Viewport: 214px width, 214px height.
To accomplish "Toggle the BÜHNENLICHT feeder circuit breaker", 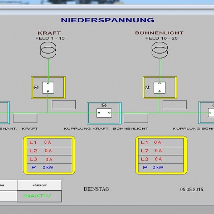I will 160,87.
